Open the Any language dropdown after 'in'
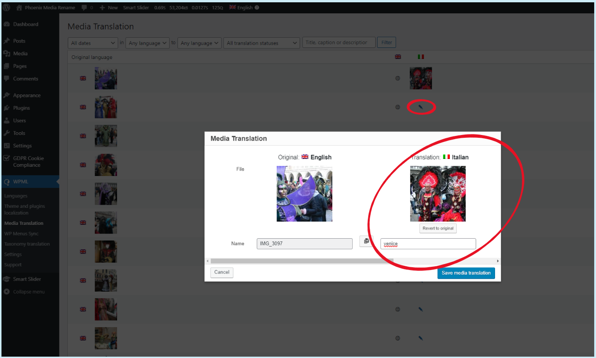Image resolution: width=596 pixels, height=358 pixels. point(148,43)
